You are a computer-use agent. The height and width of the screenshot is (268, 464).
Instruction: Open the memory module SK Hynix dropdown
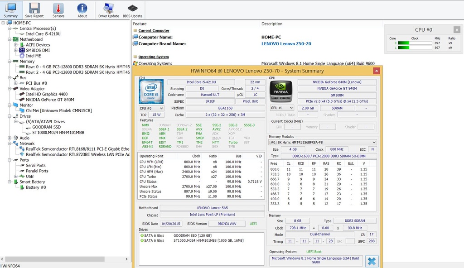(323, 142)
